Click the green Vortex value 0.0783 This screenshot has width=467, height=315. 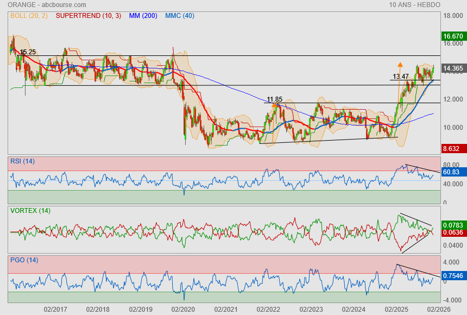click(x=453, y=225)
